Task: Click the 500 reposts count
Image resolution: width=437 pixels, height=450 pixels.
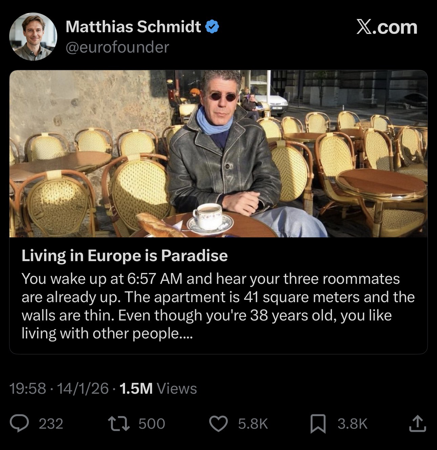Action: pyautogui.click(x=152, y=424)
